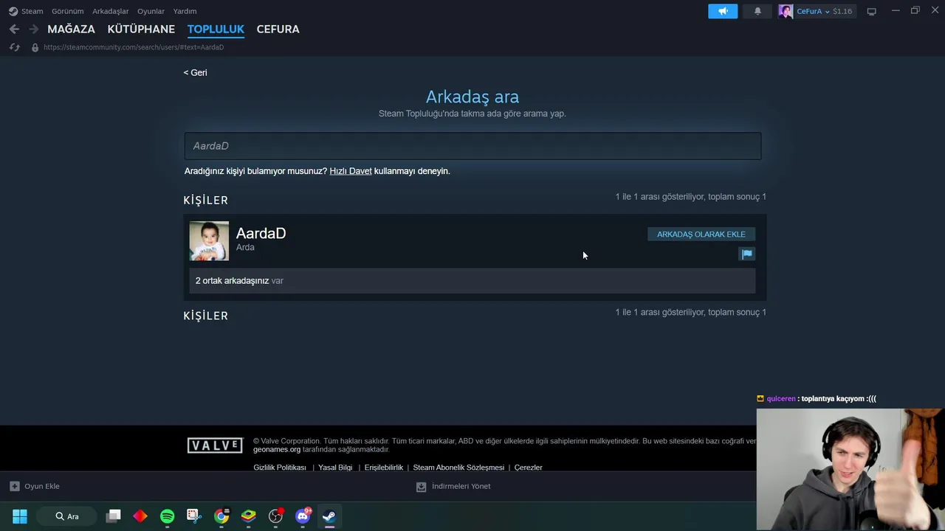Screen dimensions: 945x531
Task: Open the red diamond app on taskbar
Action: 140,516
